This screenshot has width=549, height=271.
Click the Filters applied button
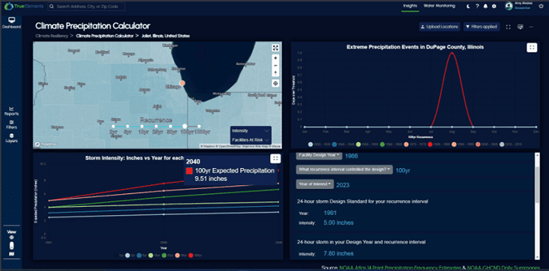point(482,27)
